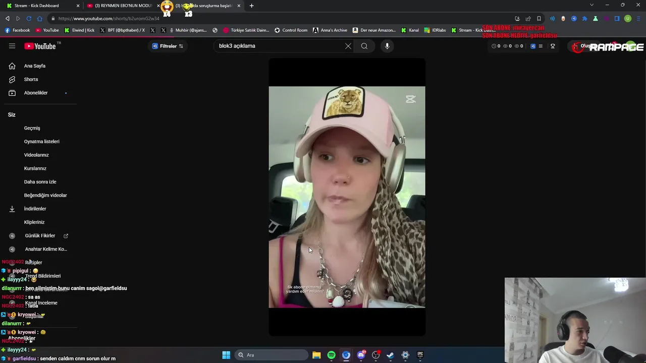Open the YouTube hamburger guide menu
646x363 pixels.
coord(12,46)
